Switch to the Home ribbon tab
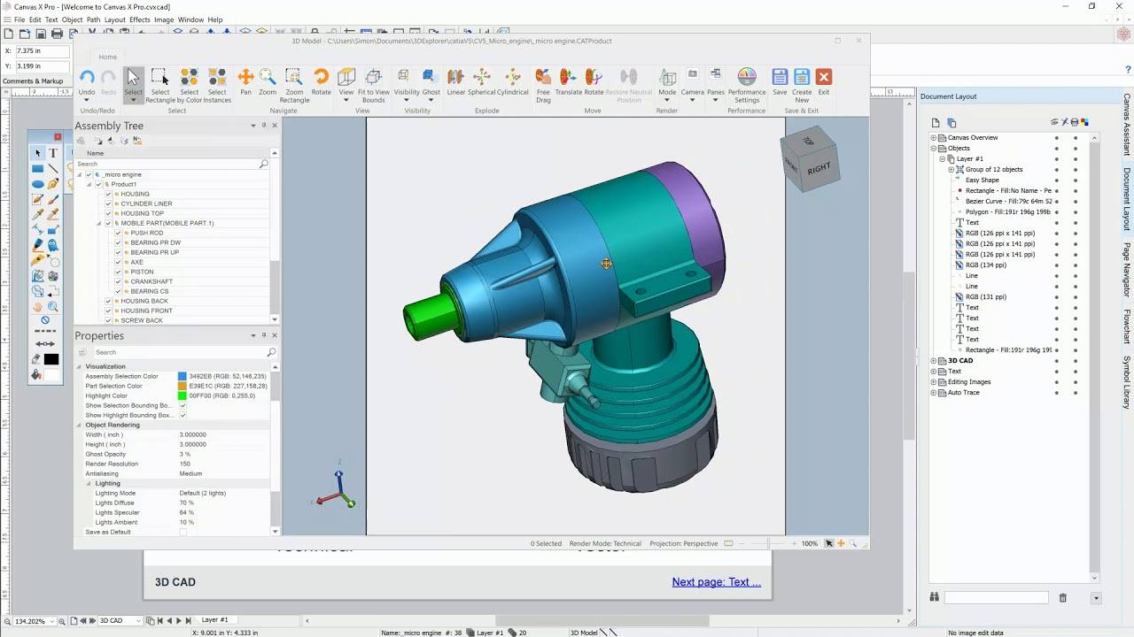 pos(107,57)
